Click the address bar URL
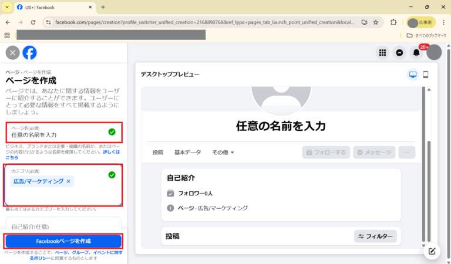The width and height of the screenshot is (451, 264). (x=204, y=22)
